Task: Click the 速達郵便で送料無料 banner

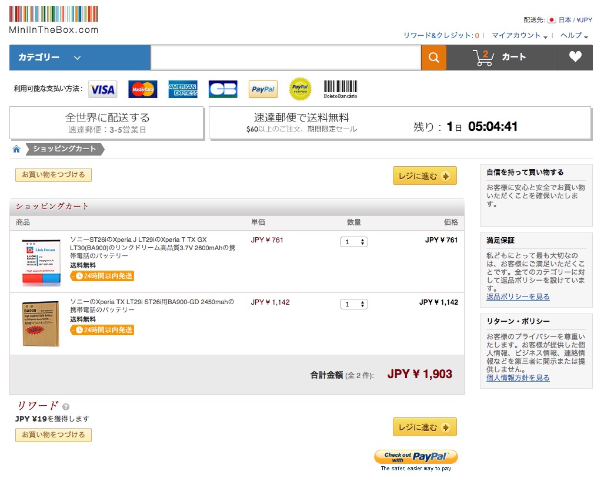Action: (400, 123)
